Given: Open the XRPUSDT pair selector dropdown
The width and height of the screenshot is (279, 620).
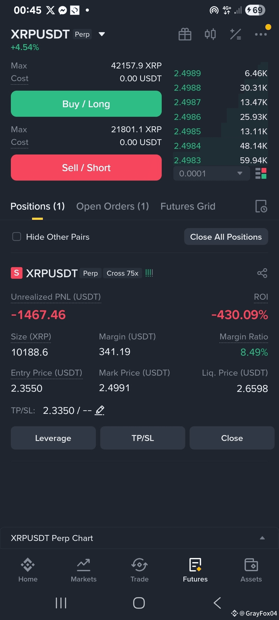Looking at the screenshot, I should pos(102,34).
